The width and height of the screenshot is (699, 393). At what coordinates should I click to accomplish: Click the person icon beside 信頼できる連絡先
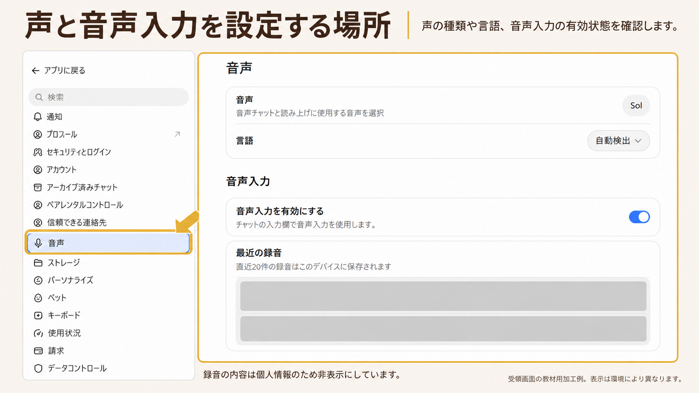(38, 223)
